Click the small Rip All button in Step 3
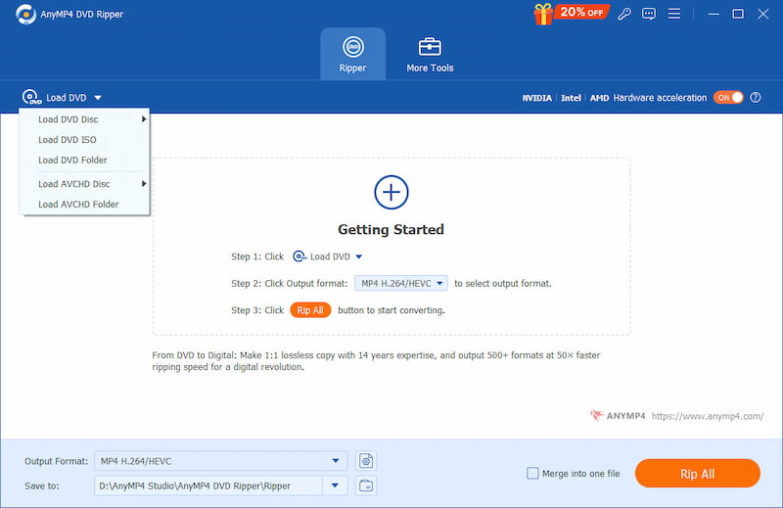This screenshot has width=783, height=508. point(310,310)
